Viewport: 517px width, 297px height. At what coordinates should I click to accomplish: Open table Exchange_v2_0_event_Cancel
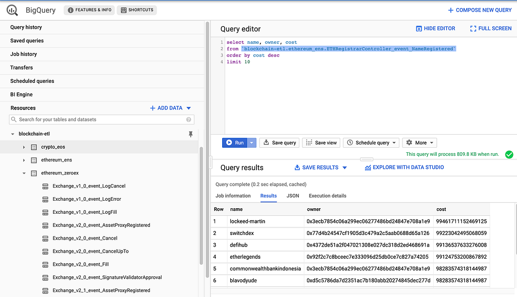[85, 239]
